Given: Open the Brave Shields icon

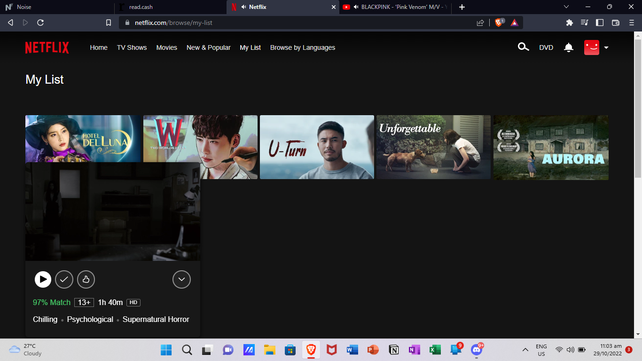Looking at the screenshot, I should [500, 22].
